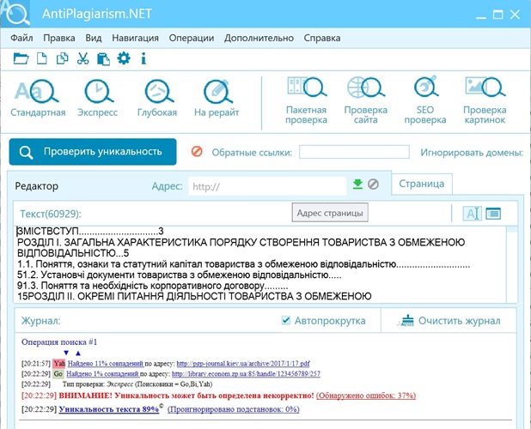Create new document with blank page icon
531x429 pixels.
pos(41,58)
